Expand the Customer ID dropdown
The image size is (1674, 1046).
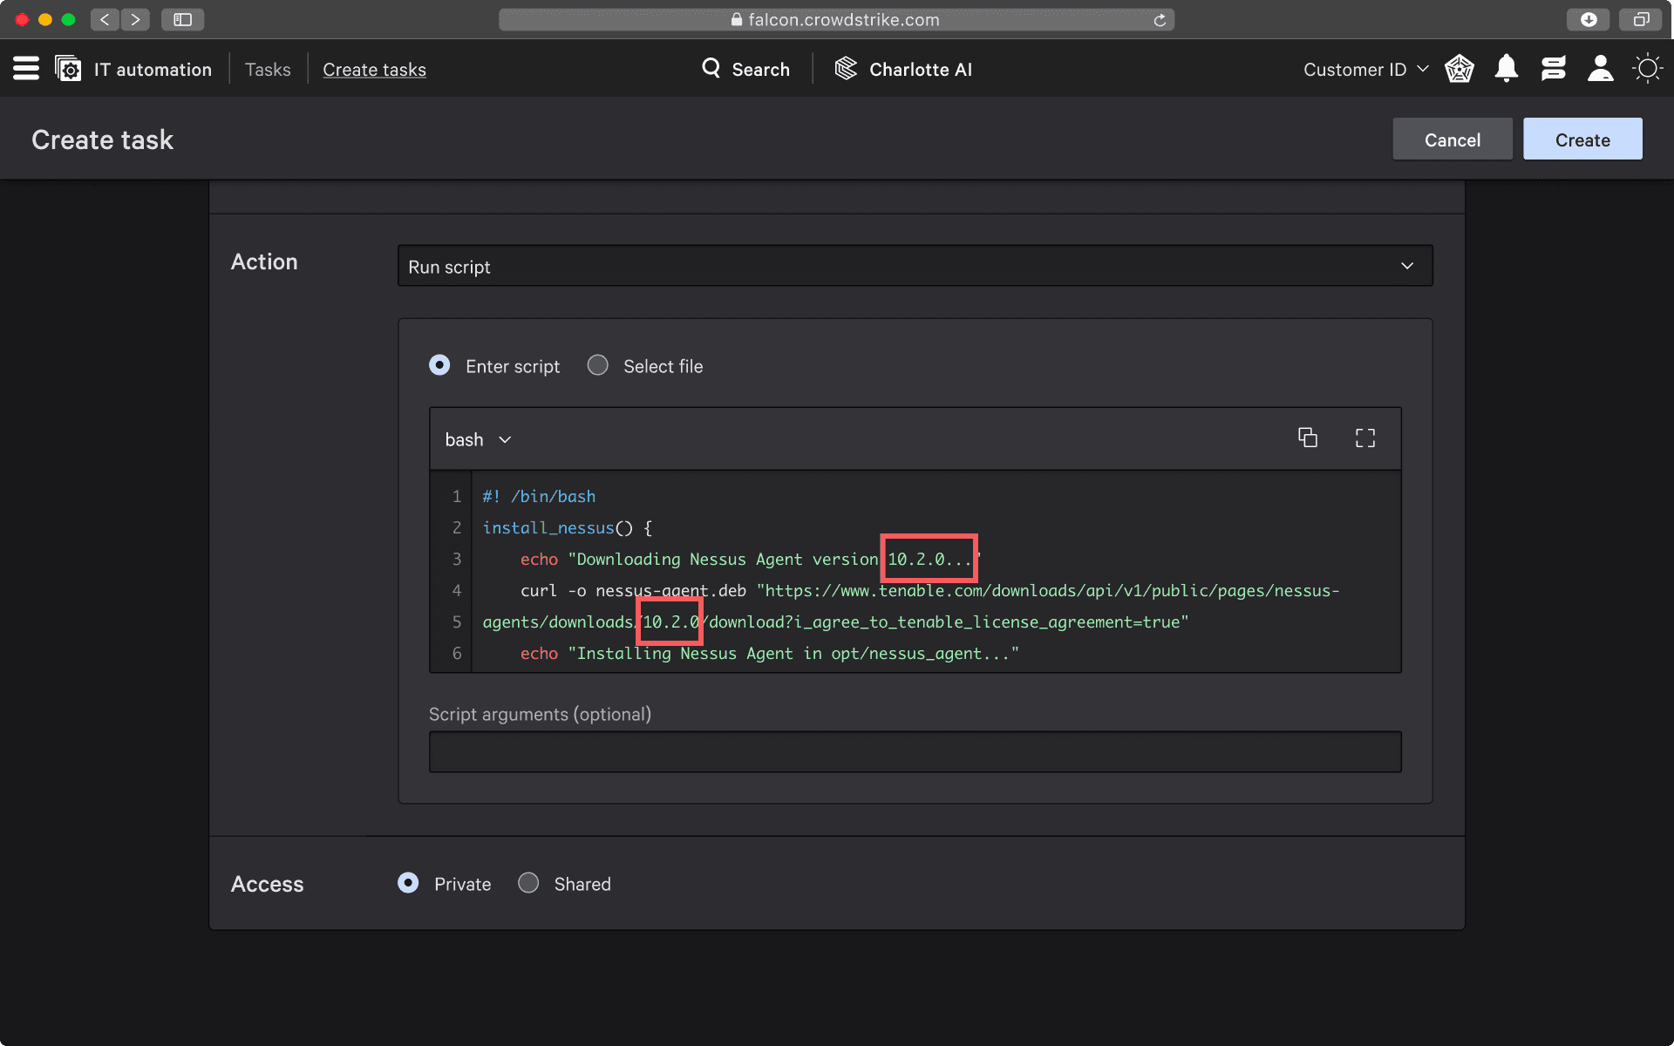tap(1365, 70)
